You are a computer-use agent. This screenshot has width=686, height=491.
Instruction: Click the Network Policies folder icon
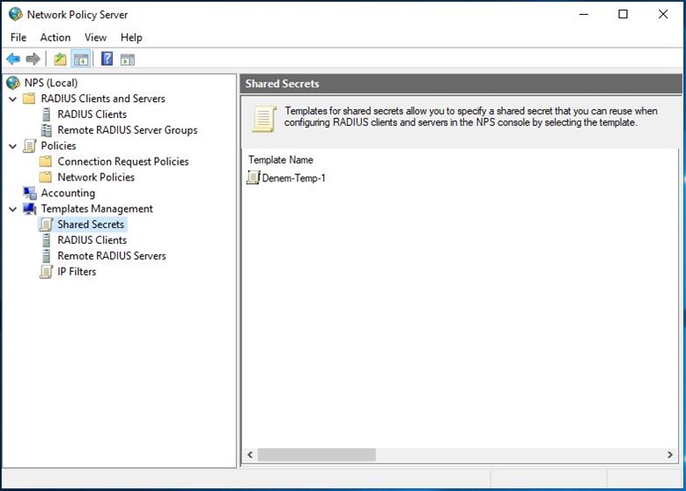coord(46,177)
